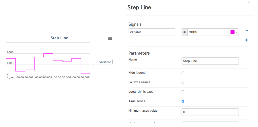The image size is (258, 127).
Task: Click the Step Line chart title
Action: coord(59,38)
